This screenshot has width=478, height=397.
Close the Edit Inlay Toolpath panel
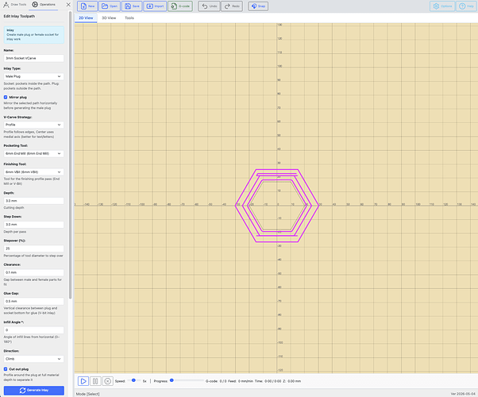pos(68,5)
